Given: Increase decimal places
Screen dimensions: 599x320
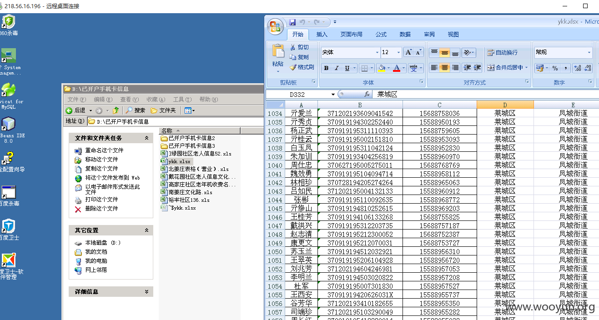Looking at the screenshot, I should 578,68.
